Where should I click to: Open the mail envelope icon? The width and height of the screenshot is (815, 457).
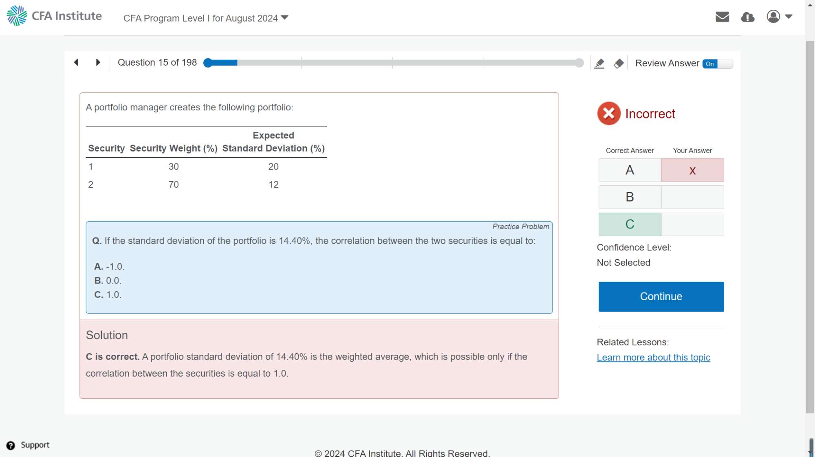(722, 17)
